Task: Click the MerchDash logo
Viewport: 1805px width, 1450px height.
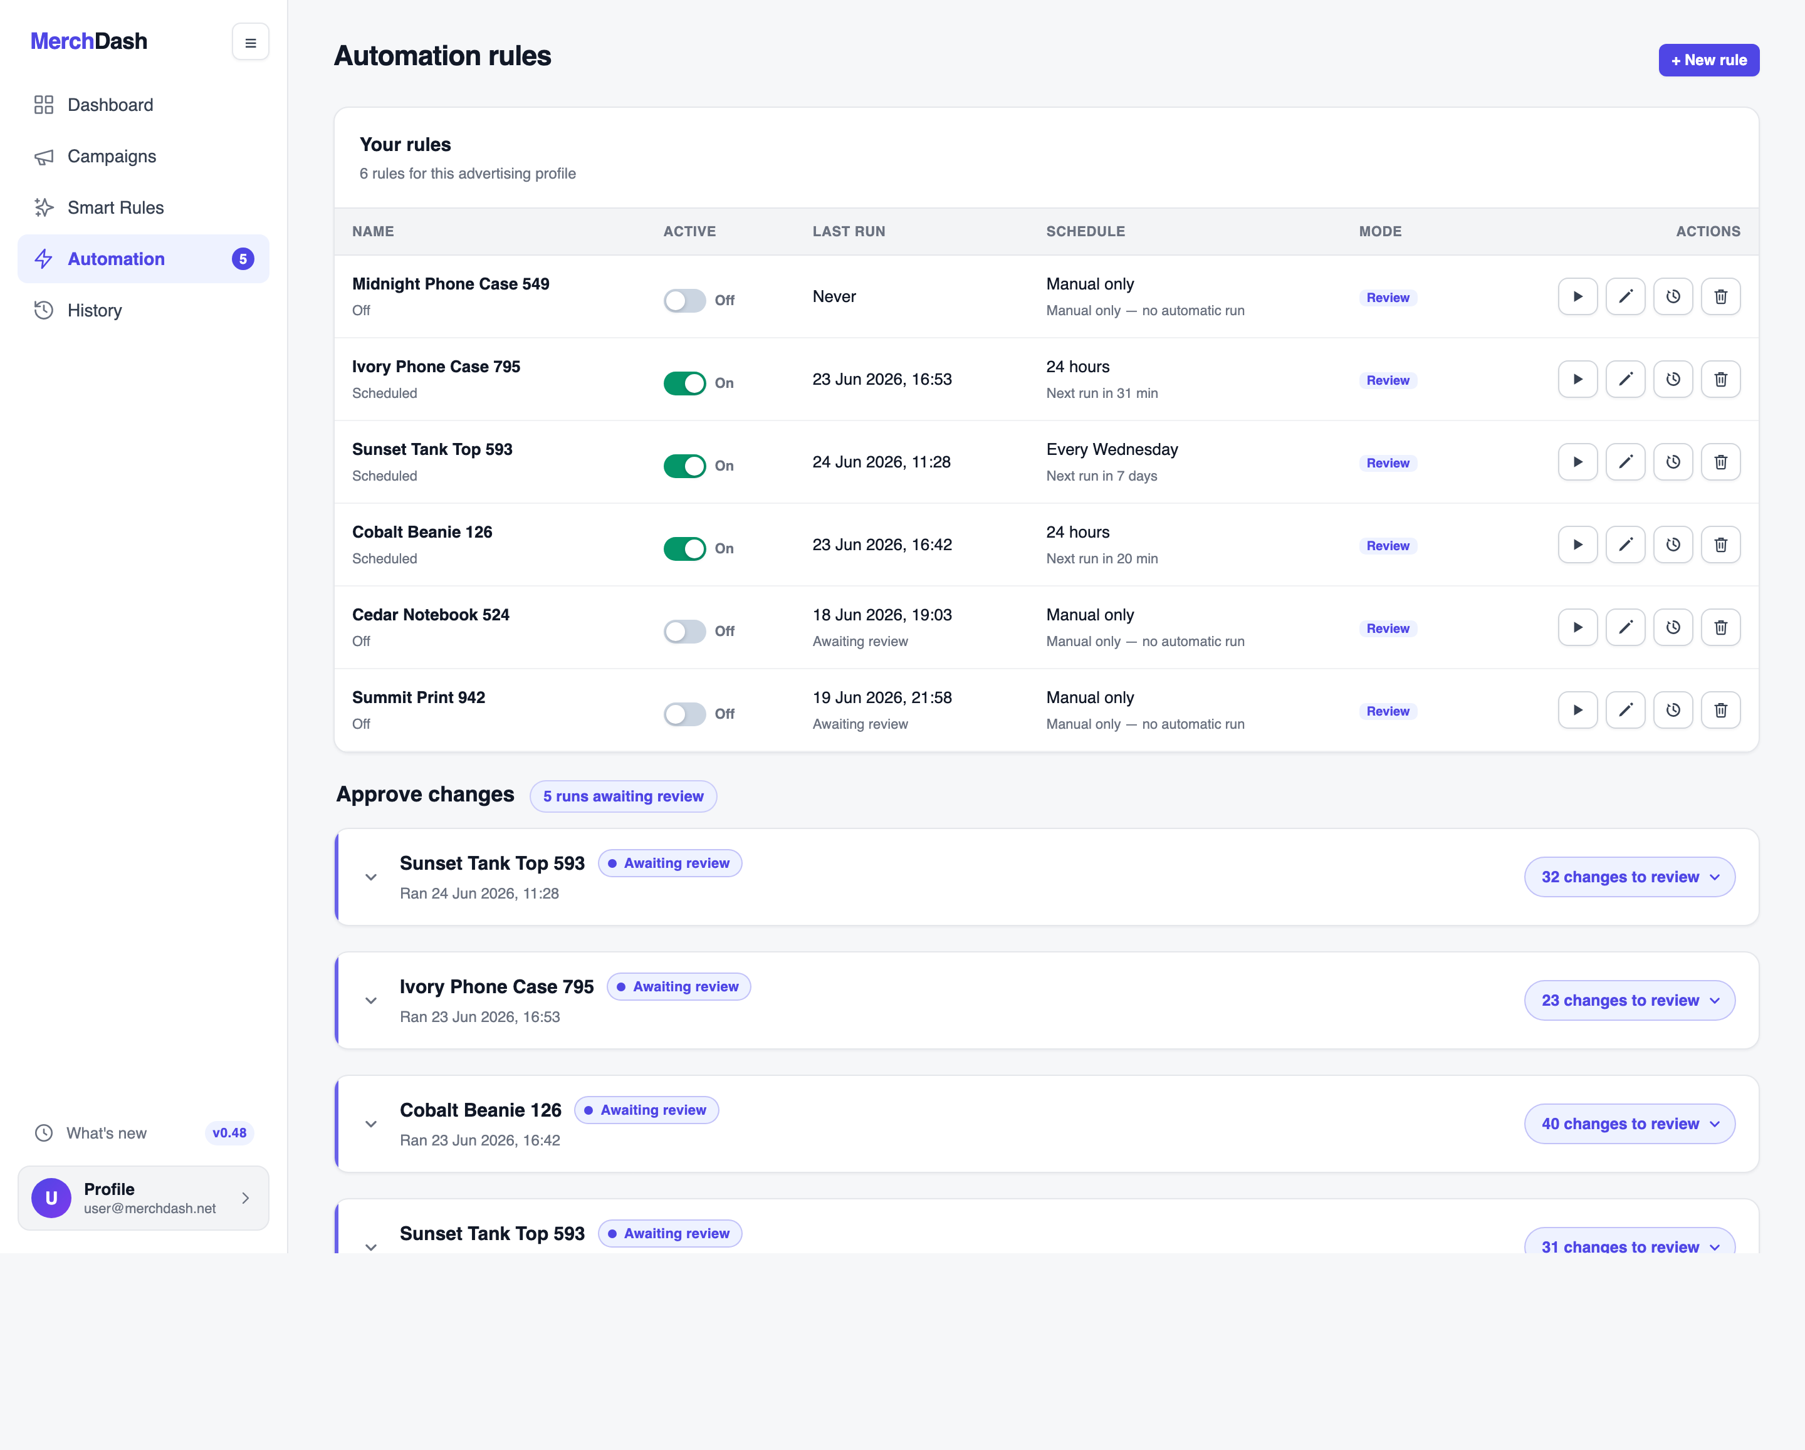Action: pyautogui.click(x=89, y=41)
